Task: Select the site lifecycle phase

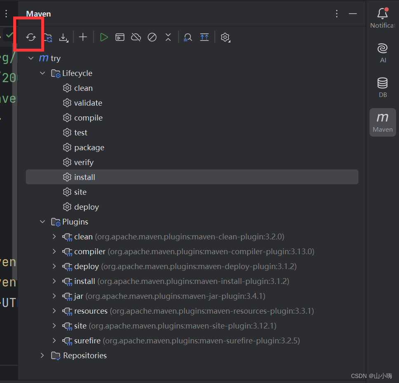Action: [192, 192]
